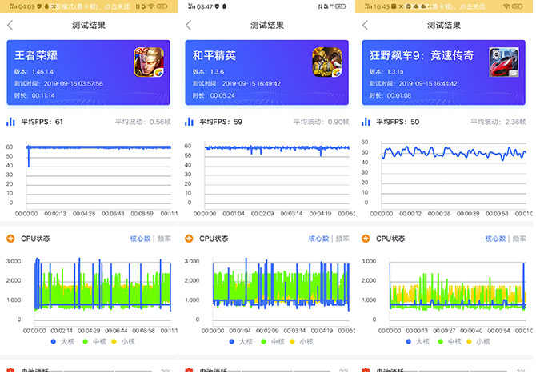Click the CPU状态 icon in 狂野飙车9 panel
Image resolution: width=536 pixels, height=378 pixels.
click(366, 239)
